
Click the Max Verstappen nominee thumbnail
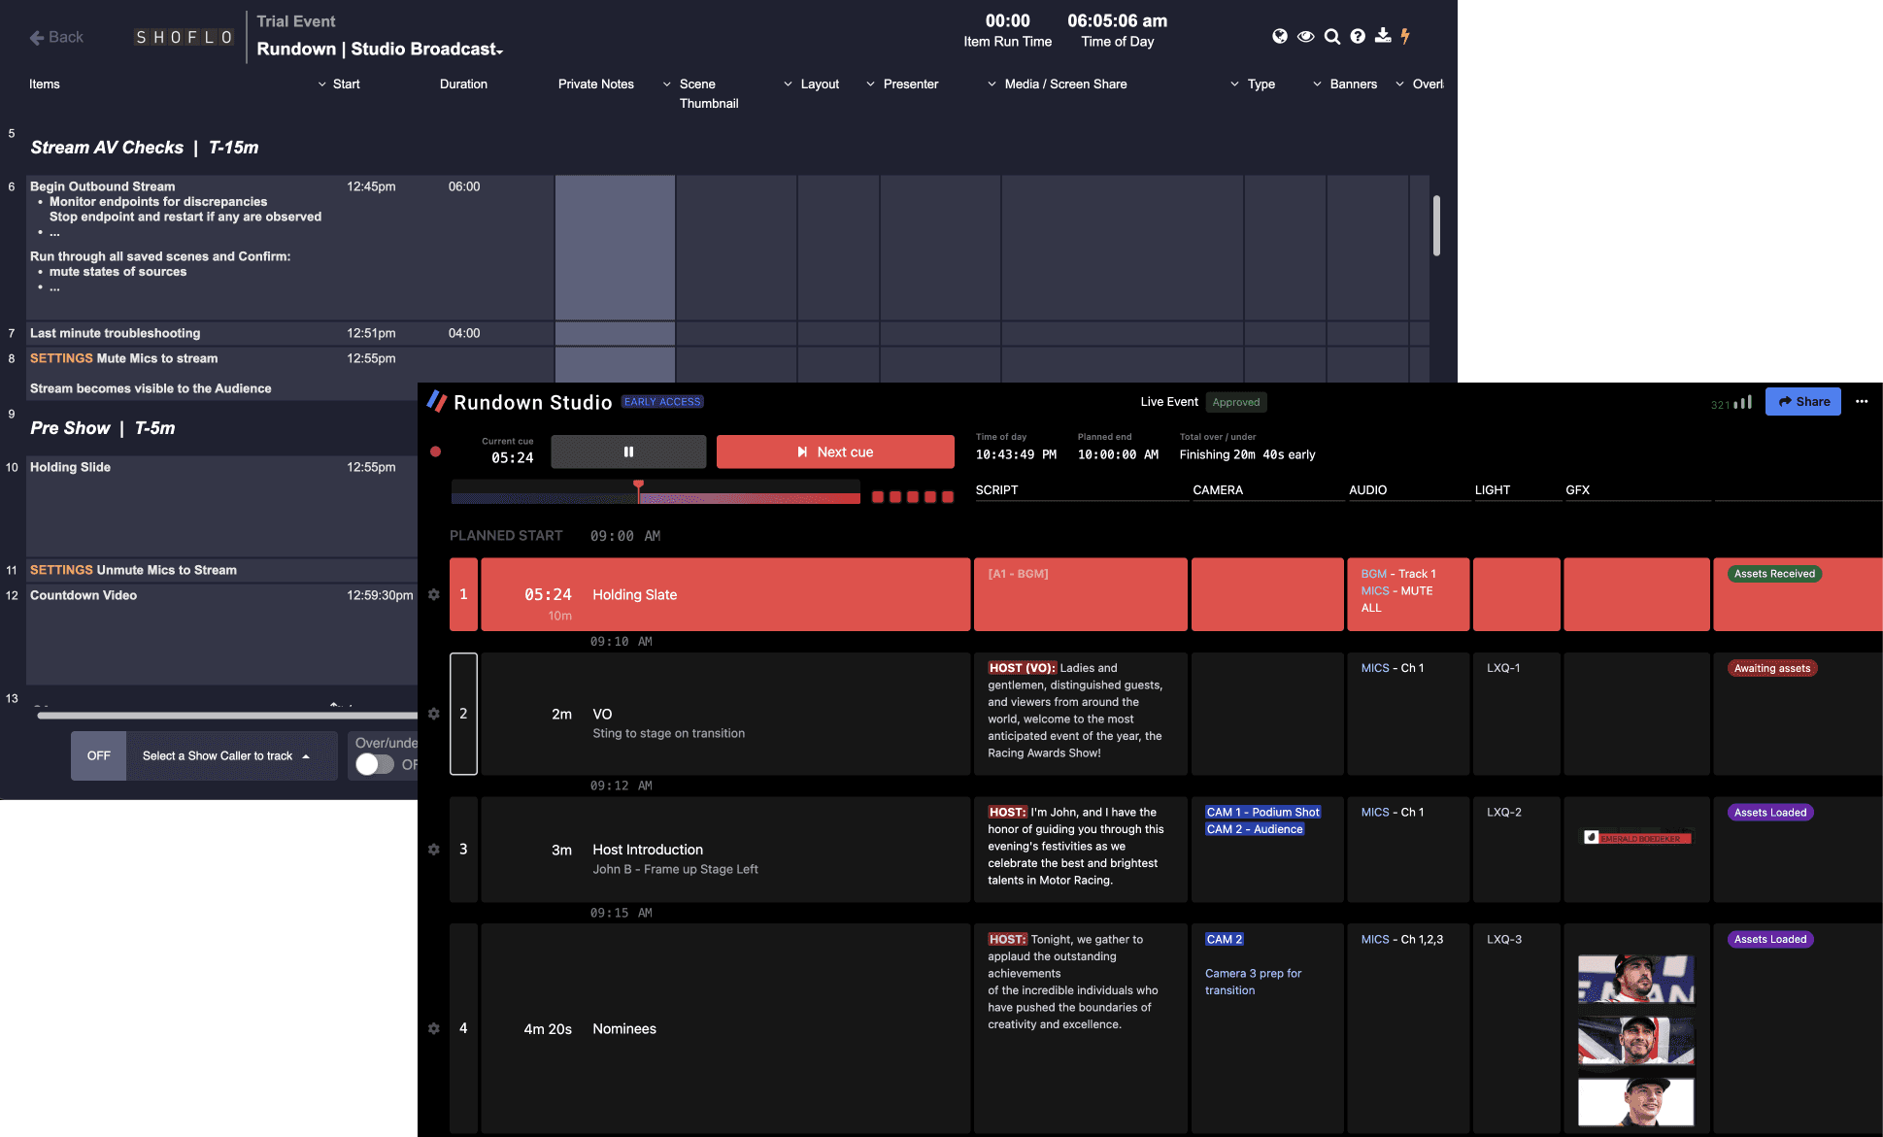pos(1635,1102)
